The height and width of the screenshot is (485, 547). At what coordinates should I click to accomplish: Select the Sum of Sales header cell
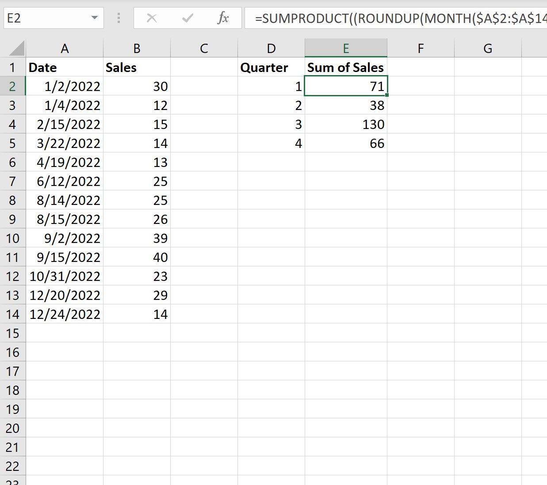click(346, 67)
